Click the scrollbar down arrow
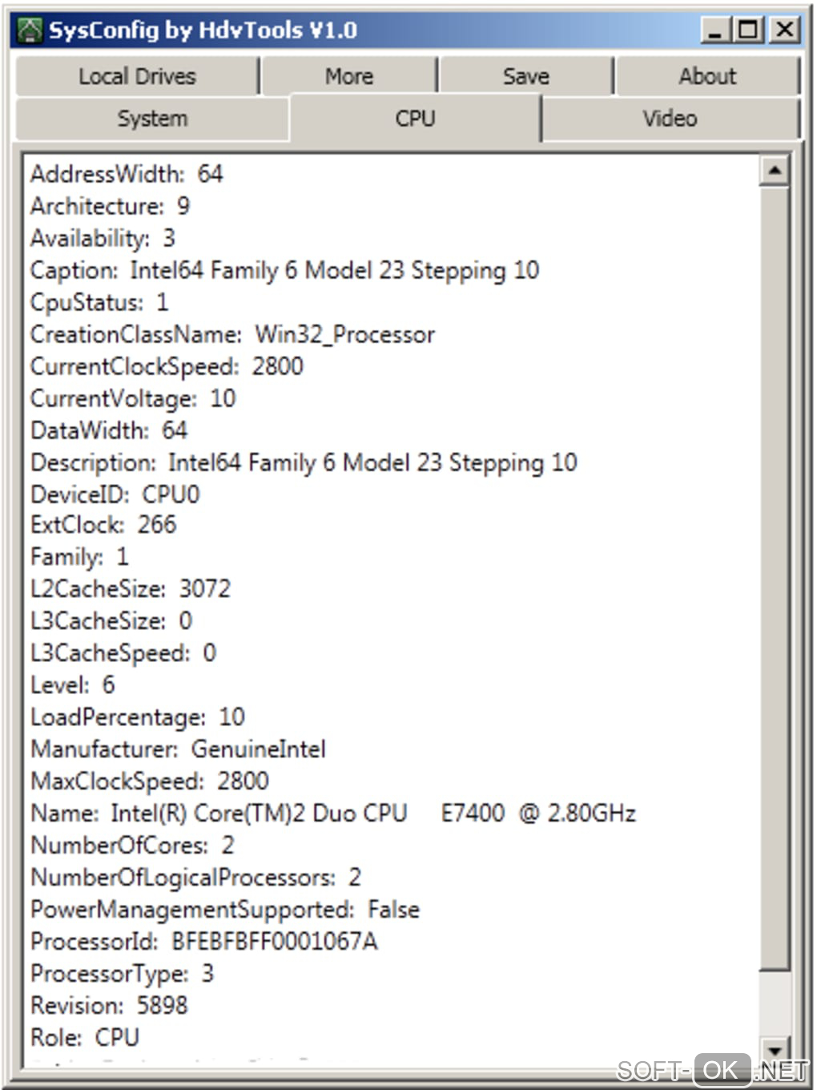The width and height of the screenshot is (817, 1090). 775,1049
